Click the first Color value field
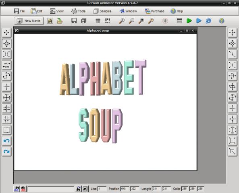This screenshot has width=239, height=193. pyautogui.click(x=185, y=189)
